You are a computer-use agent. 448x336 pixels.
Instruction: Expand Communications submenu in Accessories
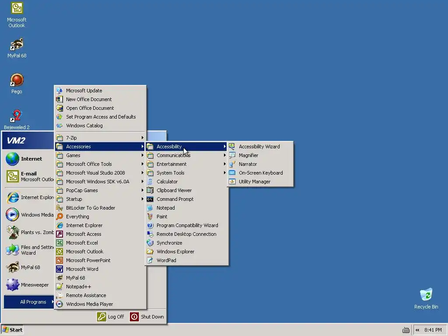click(186, 155)
